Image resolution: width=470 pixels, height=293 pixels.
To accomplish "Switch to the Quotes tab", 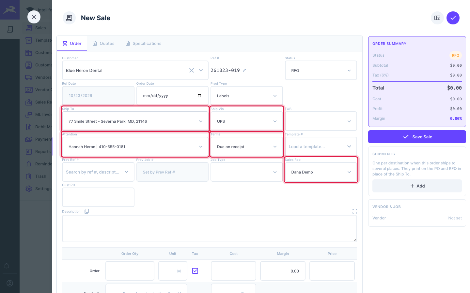I will (103, 43).
